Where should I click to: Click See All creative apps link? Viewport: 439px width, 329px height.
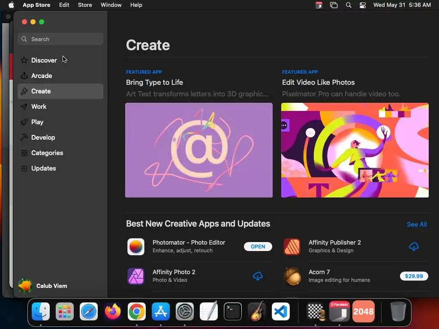tap(417, 224)
